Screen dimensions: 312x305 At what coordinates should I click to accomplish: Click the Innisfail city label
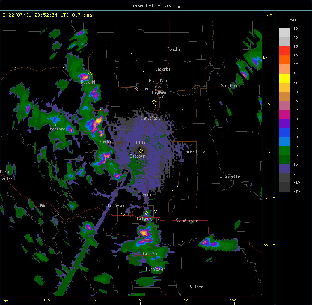click(x=151, y=118)
